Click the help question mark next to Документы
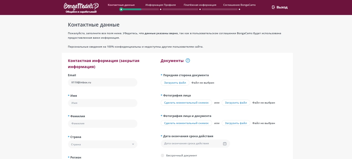Screen dimensions: 352x159 [x=188, y=61]
